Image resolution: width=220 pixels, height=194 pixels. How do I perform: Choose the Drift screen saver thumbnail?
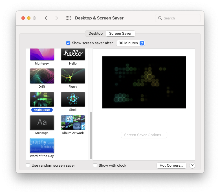(42, 76)
